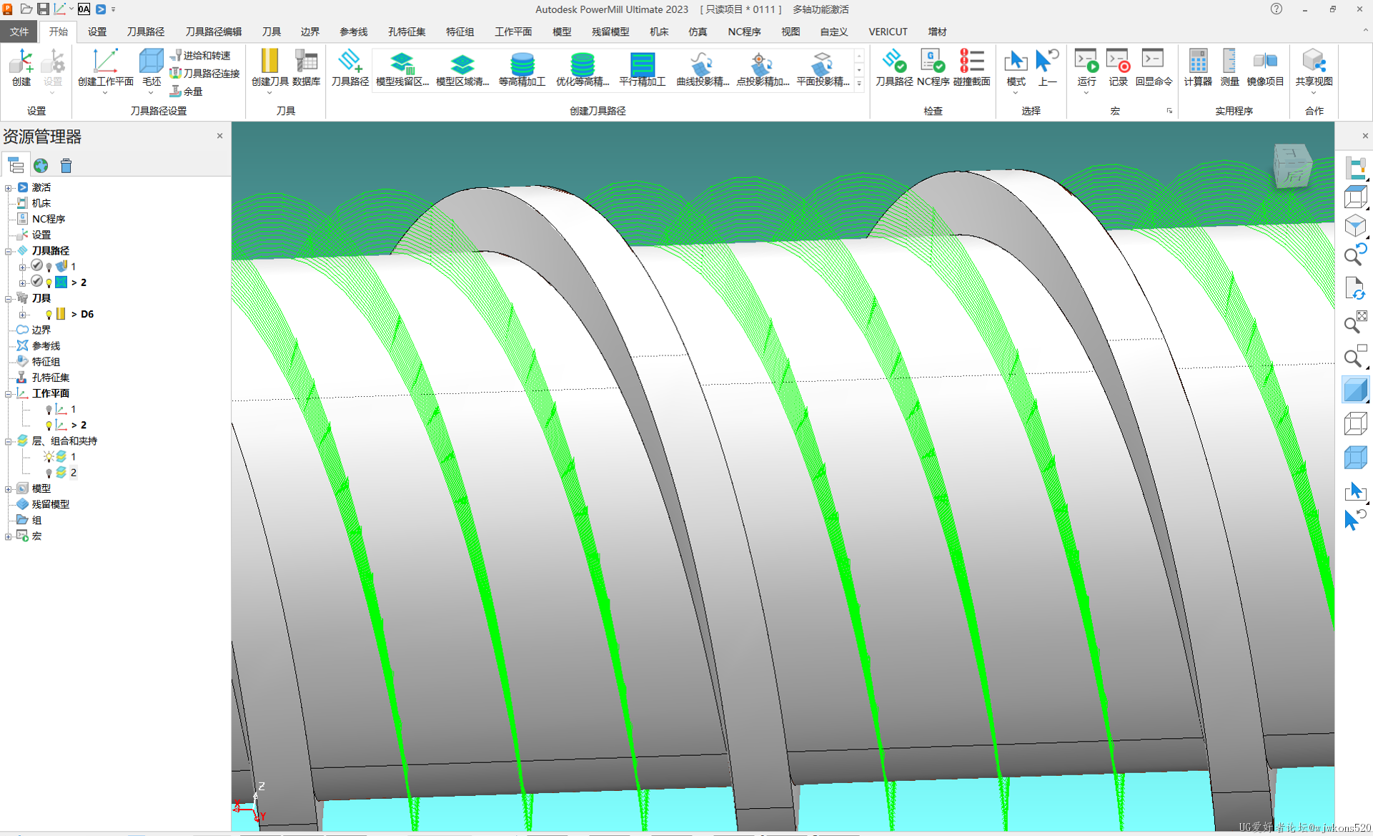Open 创建工作平面 workplane tool

pos(105,68)
